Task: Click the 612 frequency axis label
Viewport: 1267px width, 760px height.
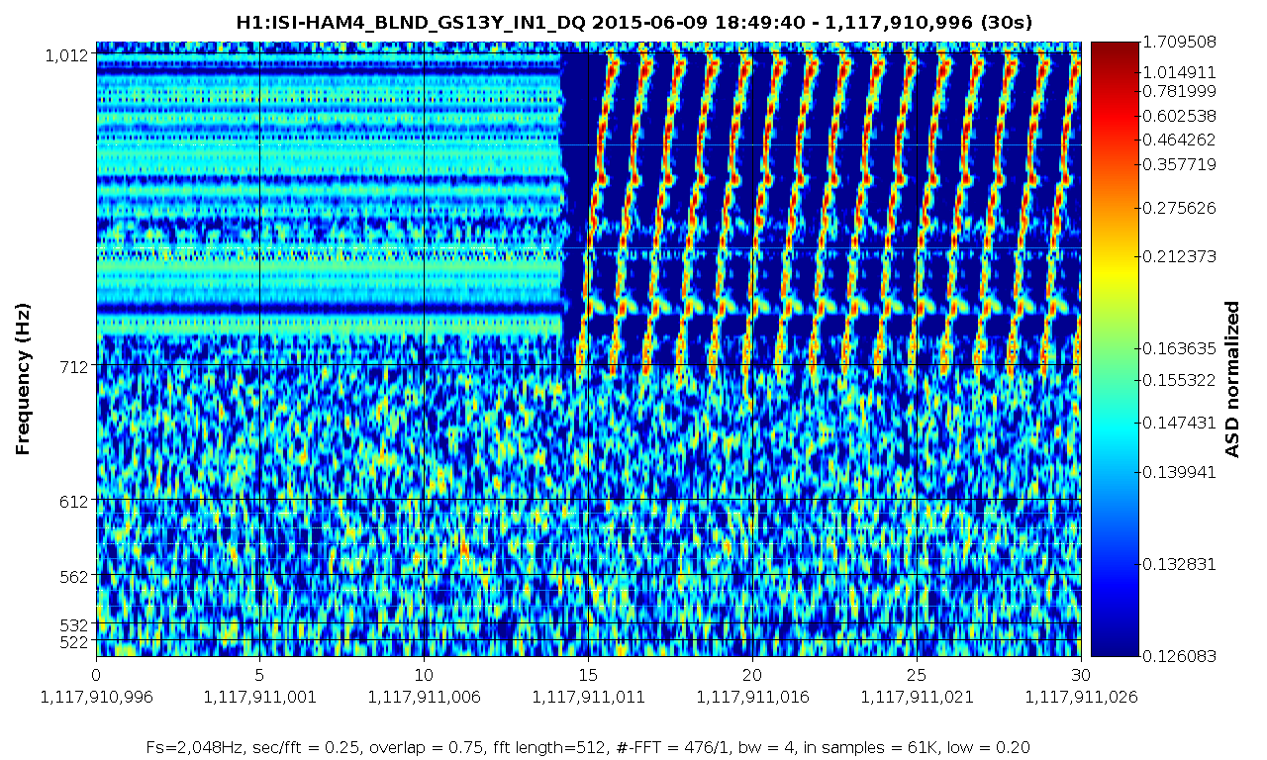Action: [75, 500]
